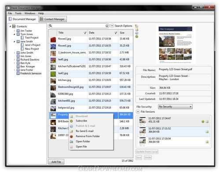220x172 pixels.
Task: Click download icon for version 17:34:47
Action: pyautogui.click(x=207, y=121)
